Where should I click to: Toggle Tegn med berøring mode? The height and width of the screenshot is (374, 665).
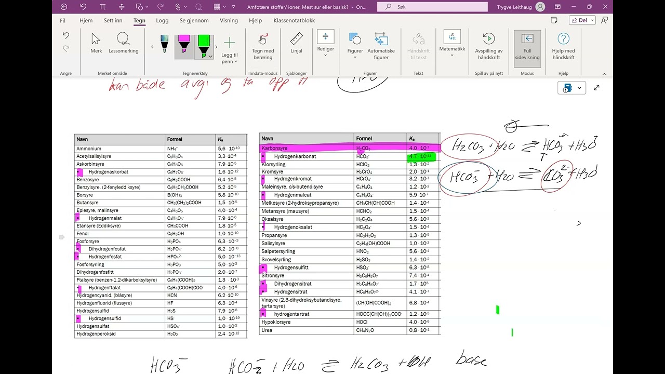[263, 46]
